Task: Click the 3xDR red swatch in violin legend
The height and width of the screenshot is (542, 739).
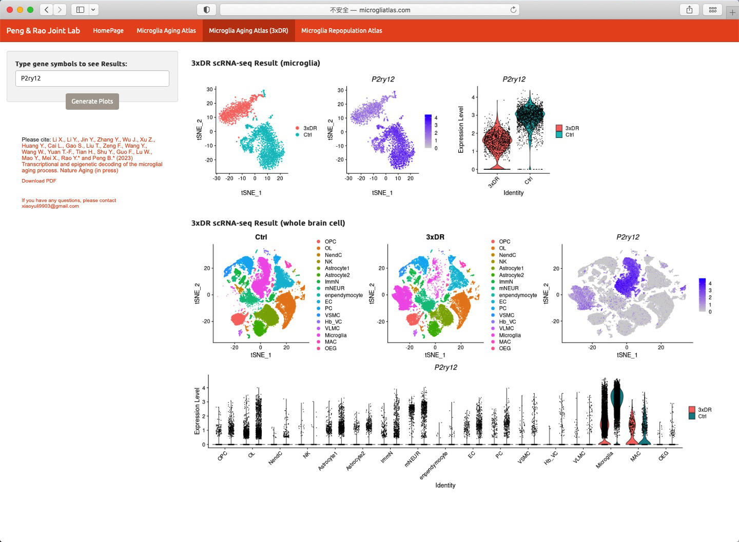Action: [x=559, y=128]
